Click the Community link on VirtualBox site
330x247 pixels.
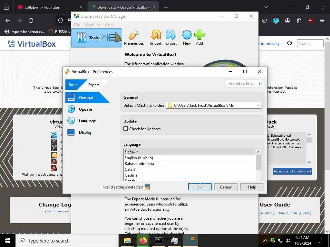click(269, 43)
